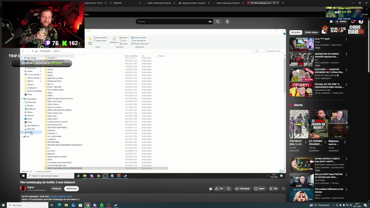
Task: Click 'Nowy folder' ribbon button in video
Action: click(x=90, y=41)
